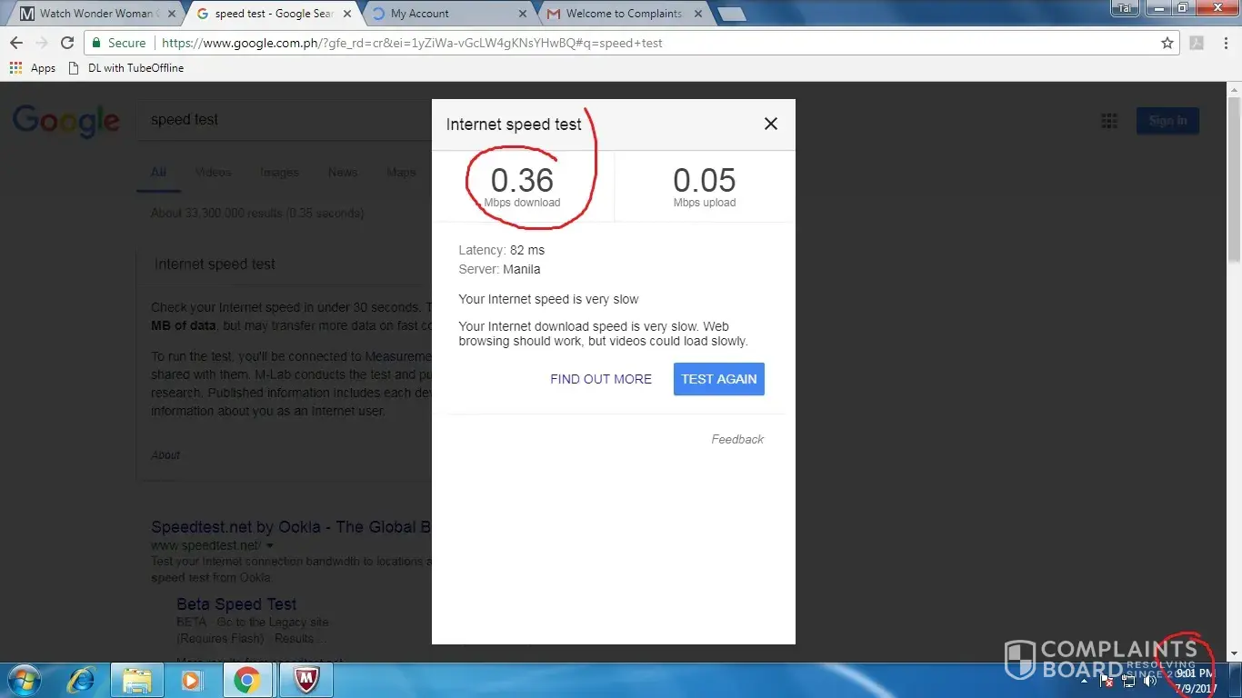
Task: Open McAfee from the taskbar
Action: [305, 679]
